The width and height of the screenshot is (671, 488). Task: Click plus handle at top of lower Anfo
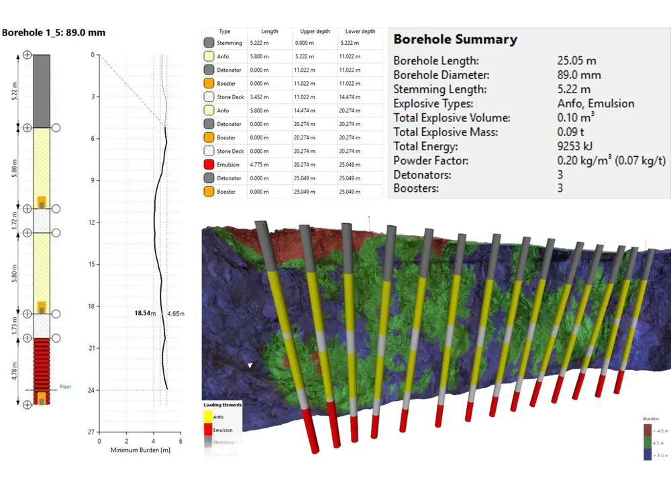click(27, 233)
